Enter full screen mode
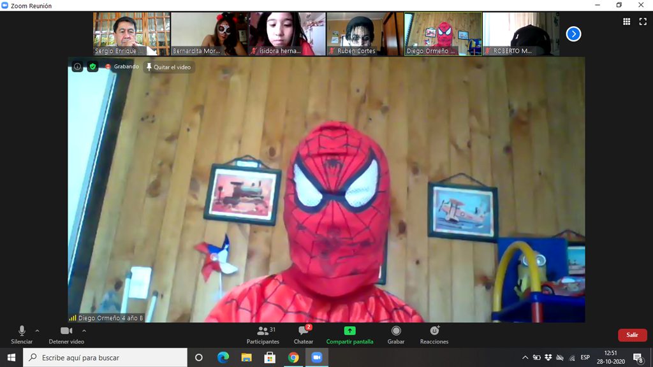The height and width of the screenshot is (367, 653). tap(642, 21)
